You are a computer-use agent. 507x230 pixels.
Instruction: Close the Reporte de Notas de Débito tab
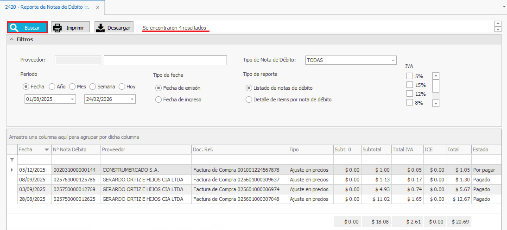pos(97,7)
